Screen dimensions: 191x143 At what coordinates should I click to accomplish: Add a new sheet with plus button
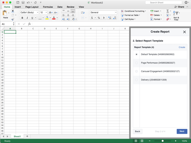pyautogui.click(x=27, y=136)
